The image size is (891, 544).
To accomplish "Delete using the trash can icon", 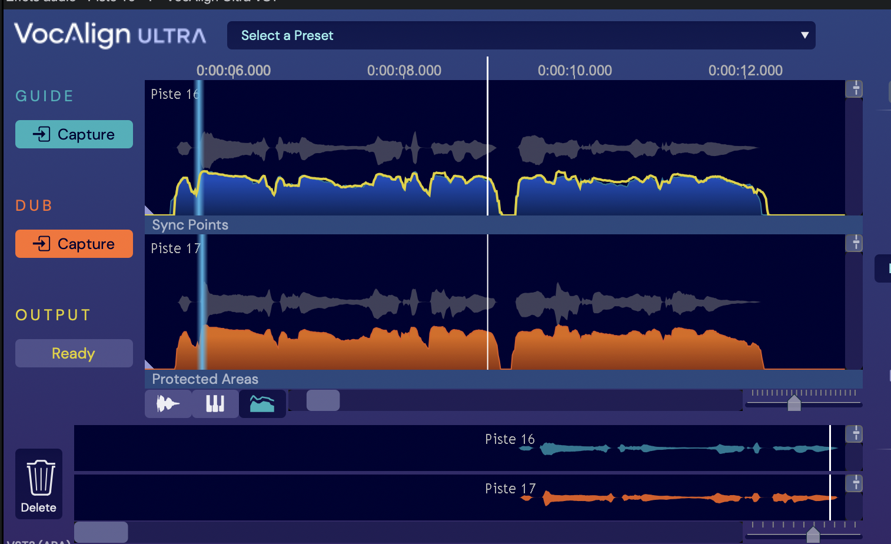I will [39, 485].
